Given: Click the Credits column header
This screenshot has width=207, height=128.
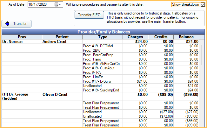Looking at the screenshot, I should pos(161,37).
